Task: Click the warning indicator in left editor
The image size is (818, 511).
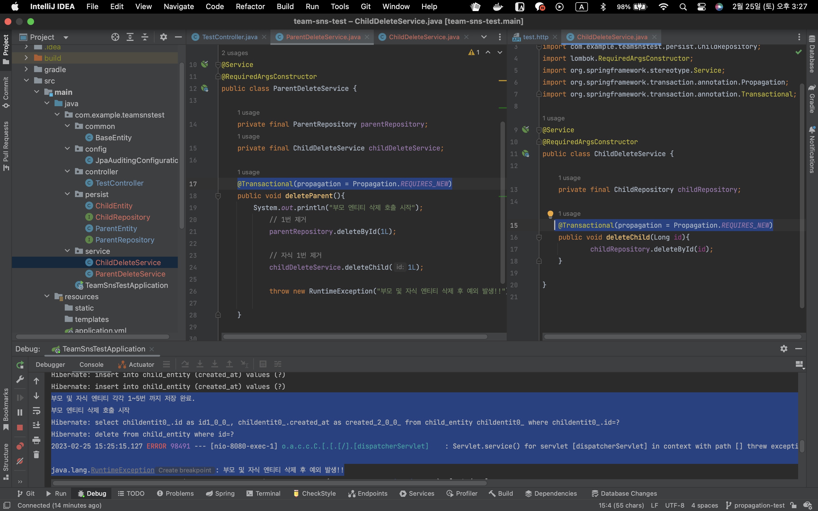Action: point(474,53)
